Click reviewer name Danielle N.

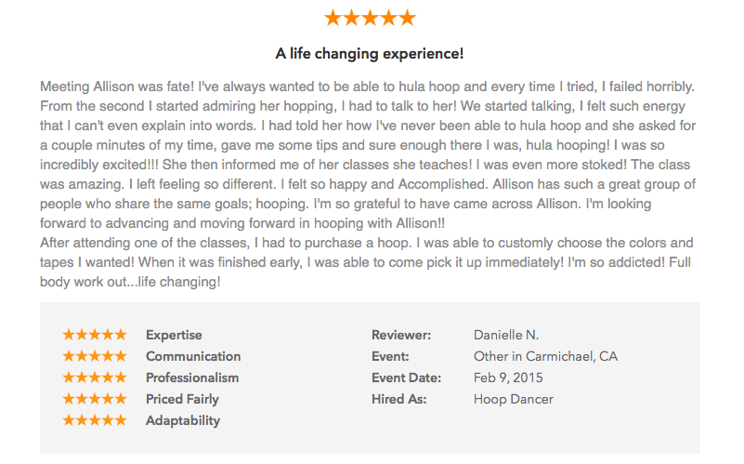pos(506,335)
